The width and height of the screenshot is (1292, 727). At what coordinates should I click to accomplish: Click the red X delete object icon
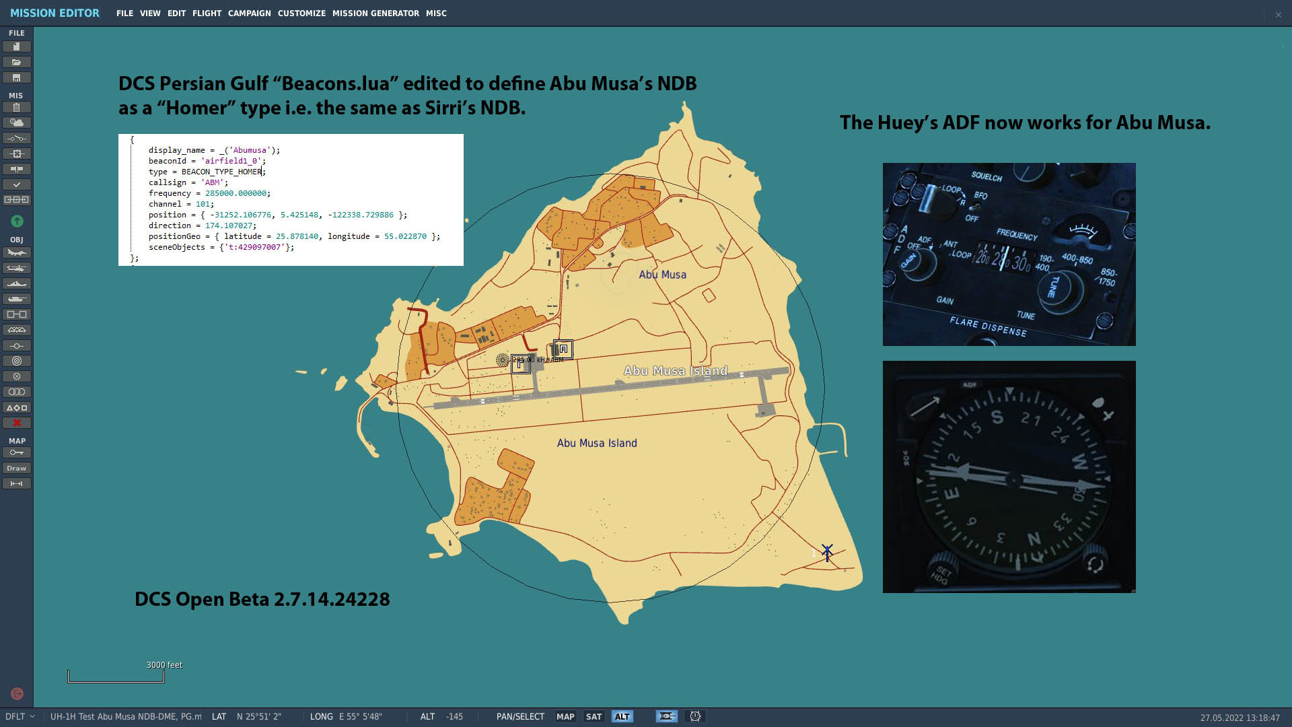point(17,423)
